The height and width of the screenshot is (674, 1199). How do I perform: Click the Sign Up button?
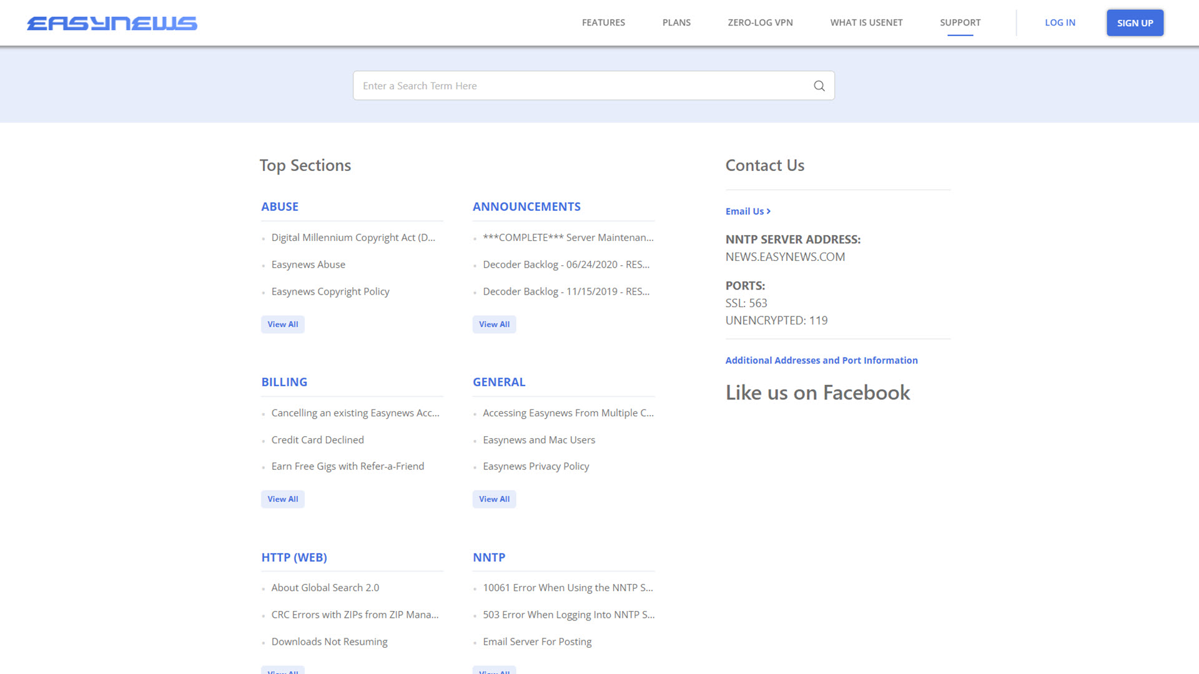1135,23
